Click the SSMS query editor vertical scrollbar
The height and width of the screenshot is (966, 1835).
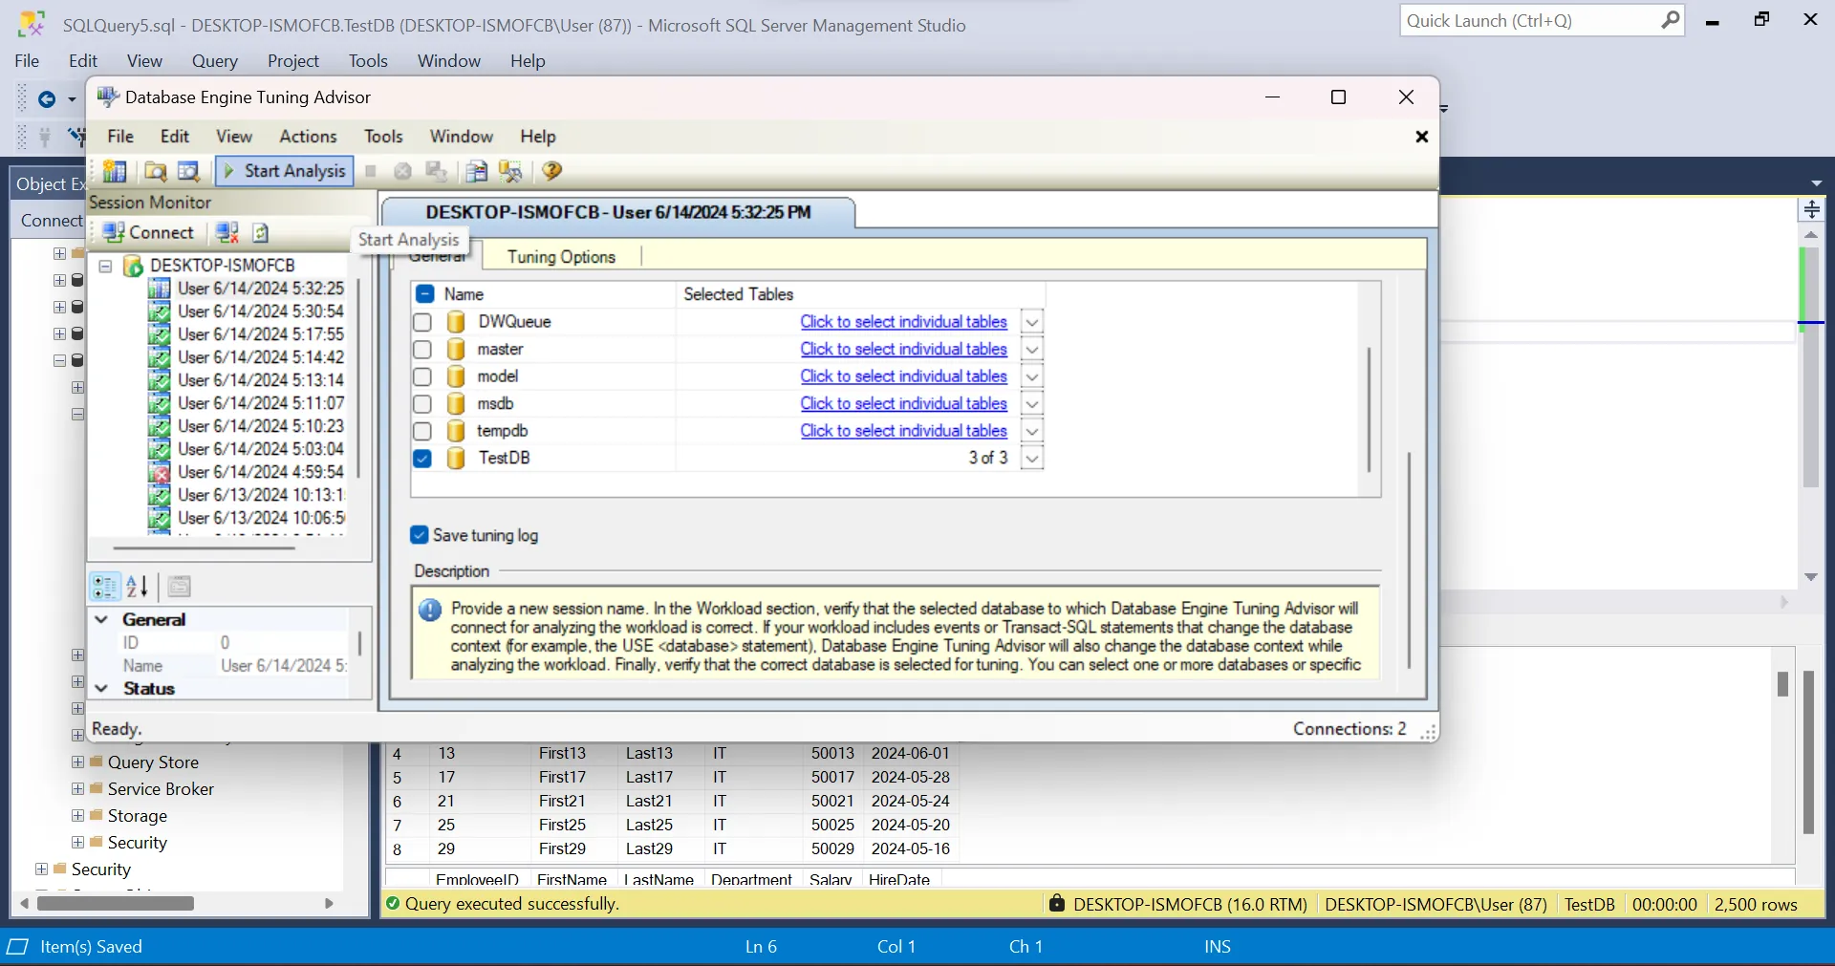tap(1810, 368)
